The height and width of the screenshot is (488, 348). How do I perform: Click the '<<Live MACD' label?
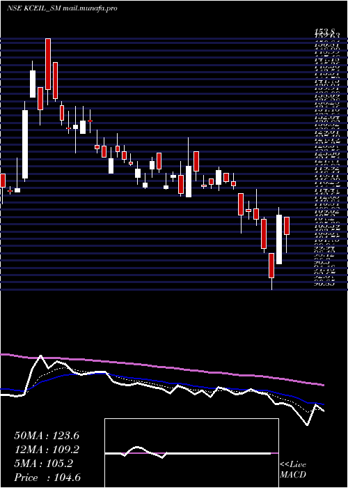pos(293,469)
